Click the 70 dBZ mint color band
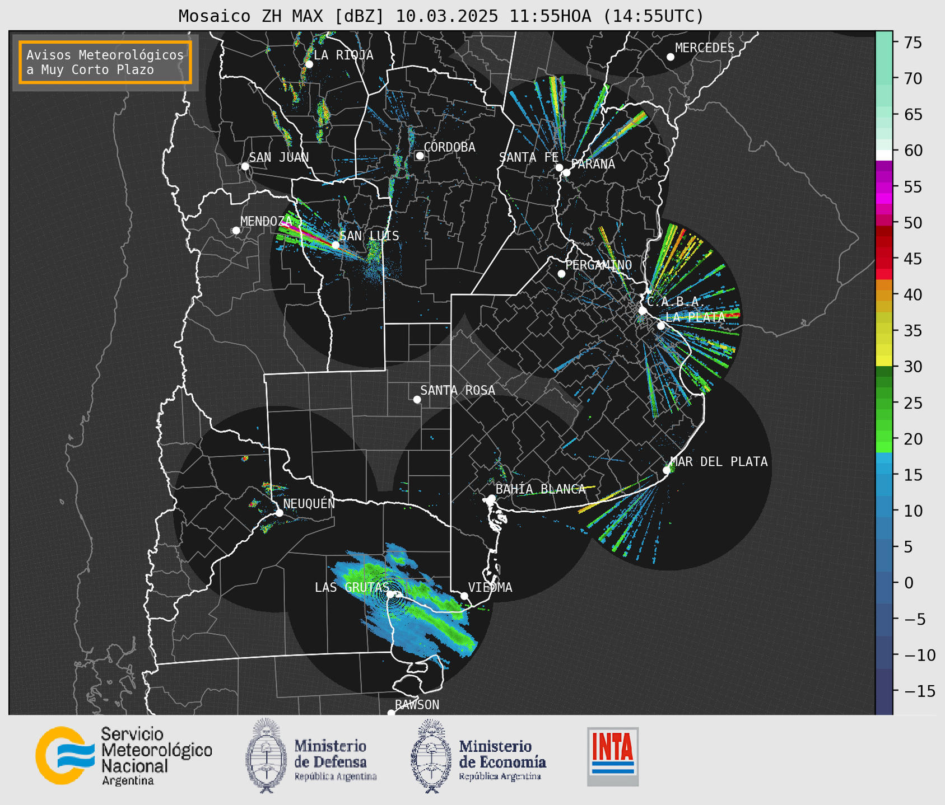 click(x=884, y=78)
